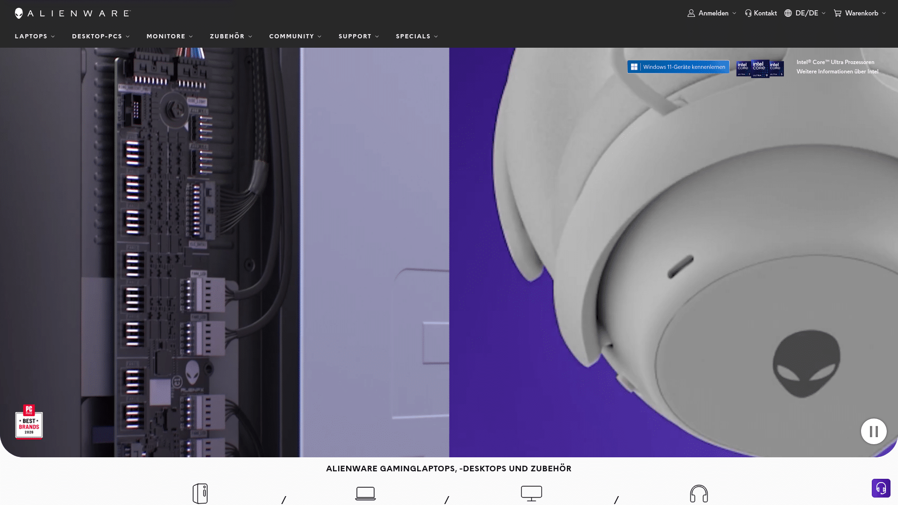Click the globe language icon
The width and height of the screenshot is (898, 505).
(x=788, y=13)
